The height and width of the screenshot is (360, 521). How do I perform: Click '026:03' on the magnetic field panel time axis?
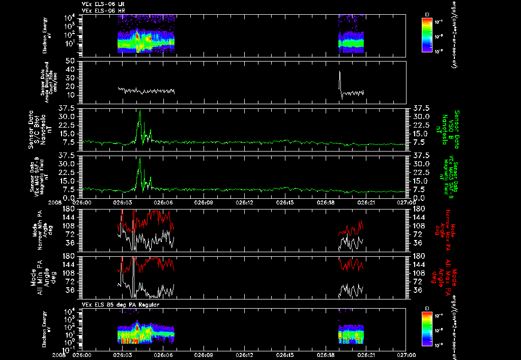123,202
